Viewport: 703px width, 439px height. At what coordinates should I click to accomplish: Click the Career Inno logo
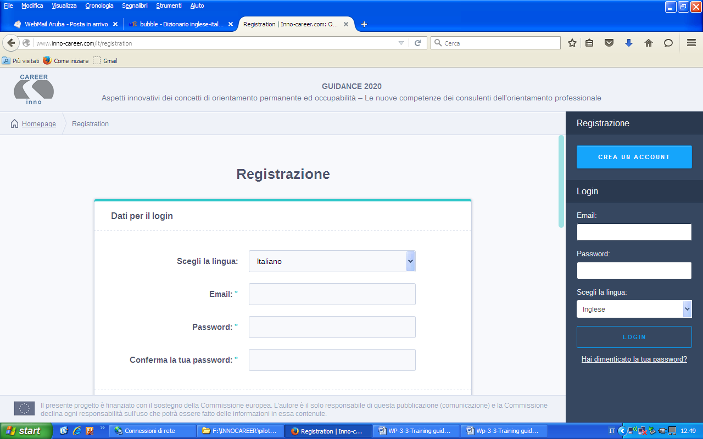coord(34,89)
